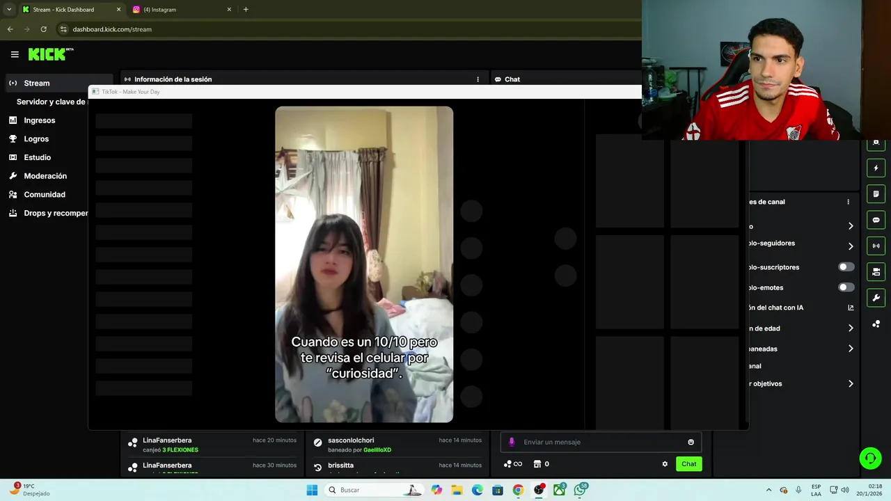The width and height of the screenshot is (891, 501).
Task: Open the Comunidad section
Action: pos(44,195)
